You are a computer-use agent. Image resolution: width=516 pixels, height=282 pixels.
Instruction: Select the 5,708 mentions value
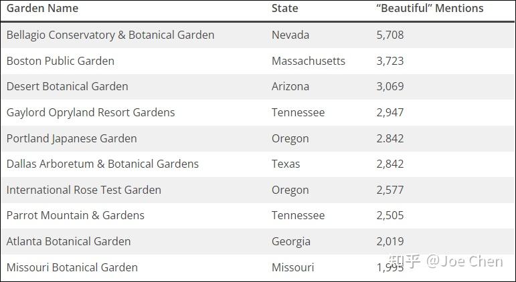click(390, 35)
